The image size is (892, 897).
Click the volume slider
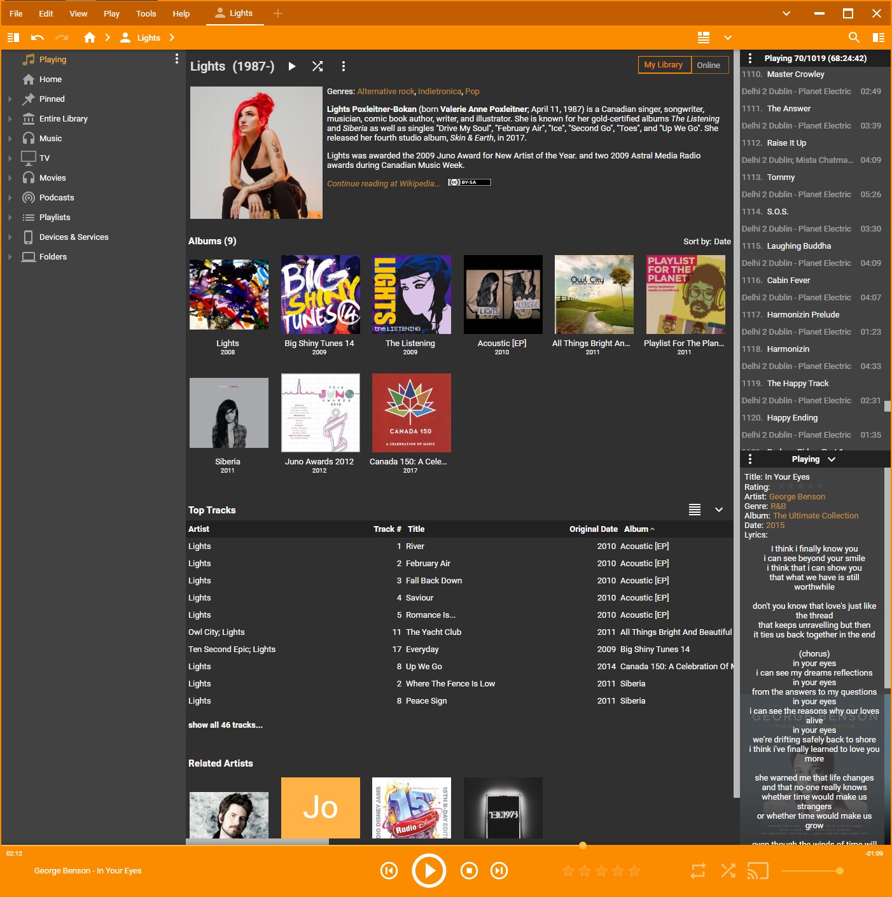(811, 871)
